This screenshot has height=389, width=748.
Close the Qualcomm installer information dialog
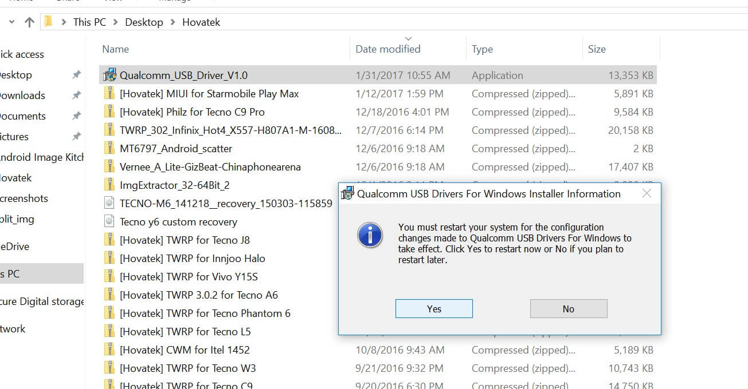click(647, 193)
